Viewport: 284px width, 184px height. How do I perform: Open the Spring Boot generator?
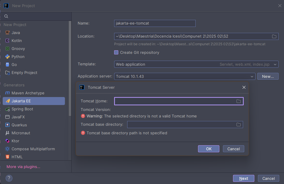pos(22,109)
